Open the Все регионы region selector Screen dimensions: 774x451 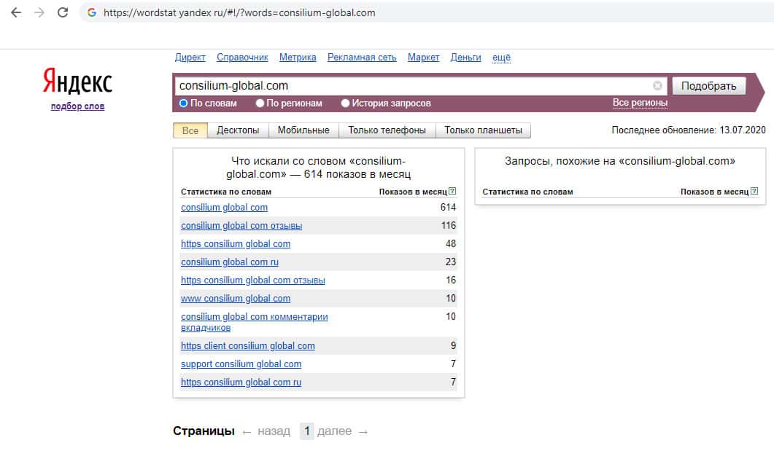tap(640, 103)
